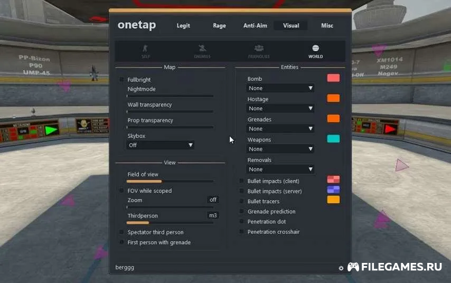Viewport: 451px width, 283px height.
Task: Select the World globe icon
Action: [315, 49]
